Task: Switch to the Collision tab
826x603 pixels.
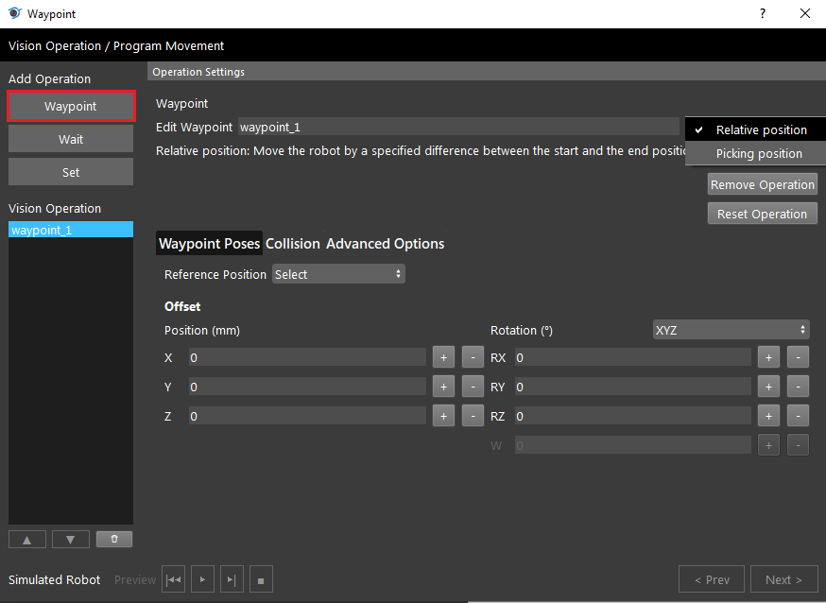Action: pyautogui.click(x=292, y=243)
